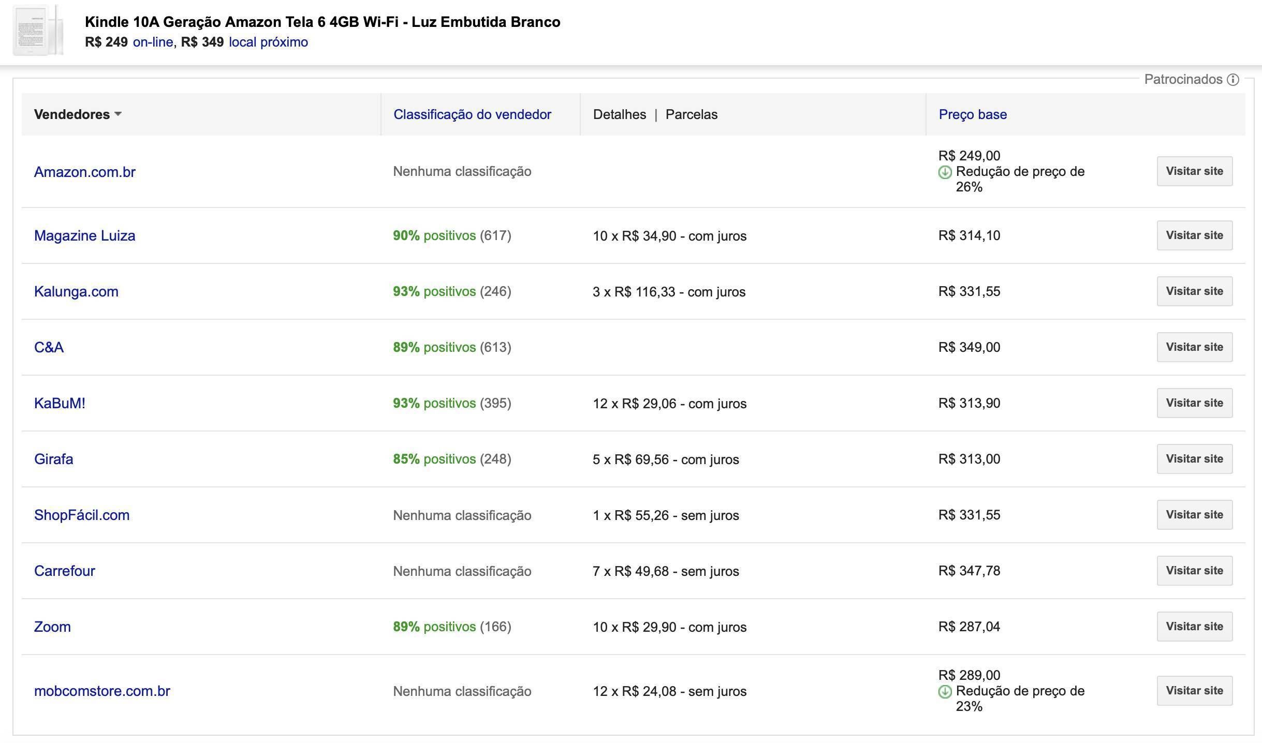Open Magazine Luiza seller link
This screenshot has height=743, width=1262.
coord(84,235)
